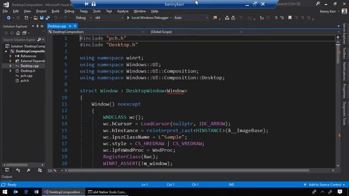Open the Properties side tab

[x=344, y=91]
